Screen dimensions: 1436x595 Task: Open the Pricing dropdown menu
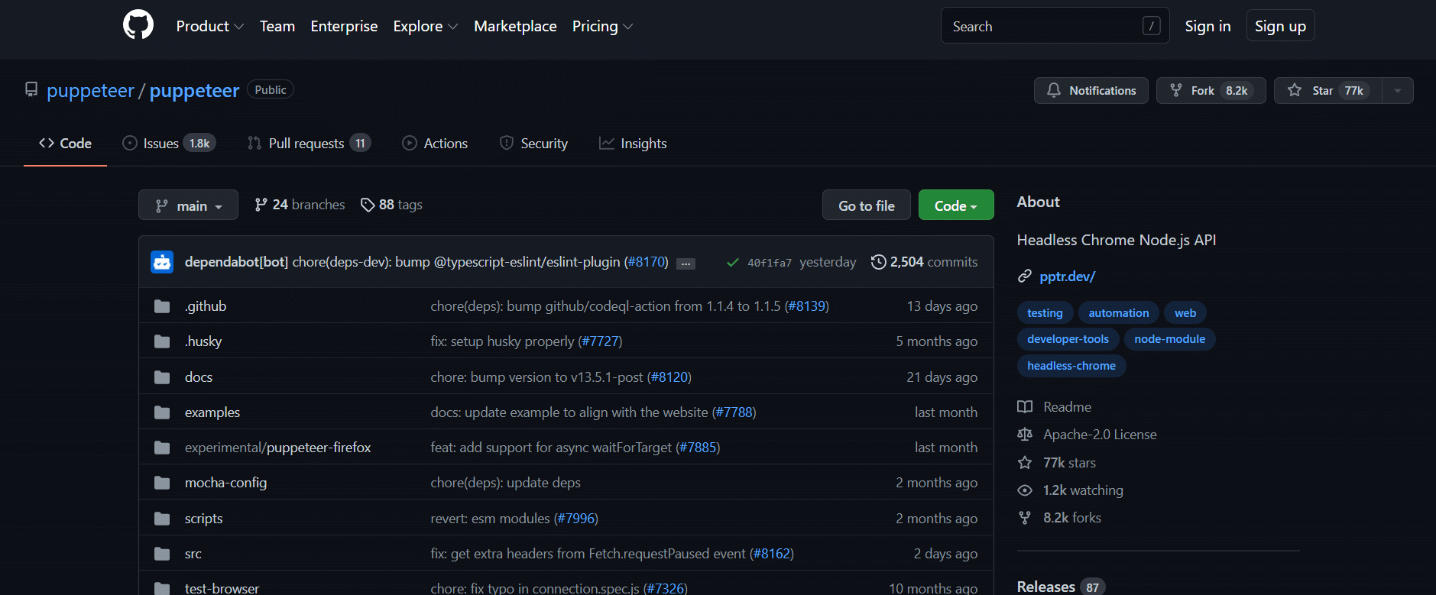click(603, 26)
